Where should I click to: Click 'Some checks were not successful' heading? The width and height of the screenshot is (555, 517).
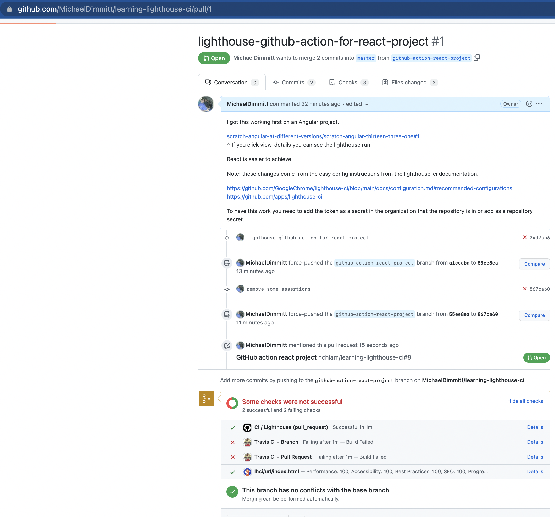tap(292, 402)
